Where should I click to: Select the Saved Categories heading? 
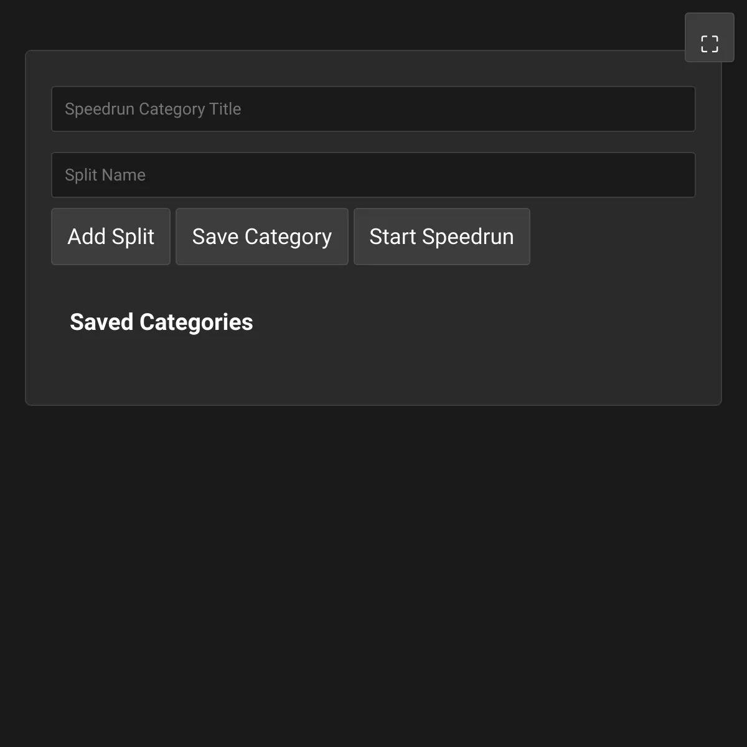coord(161,322)
